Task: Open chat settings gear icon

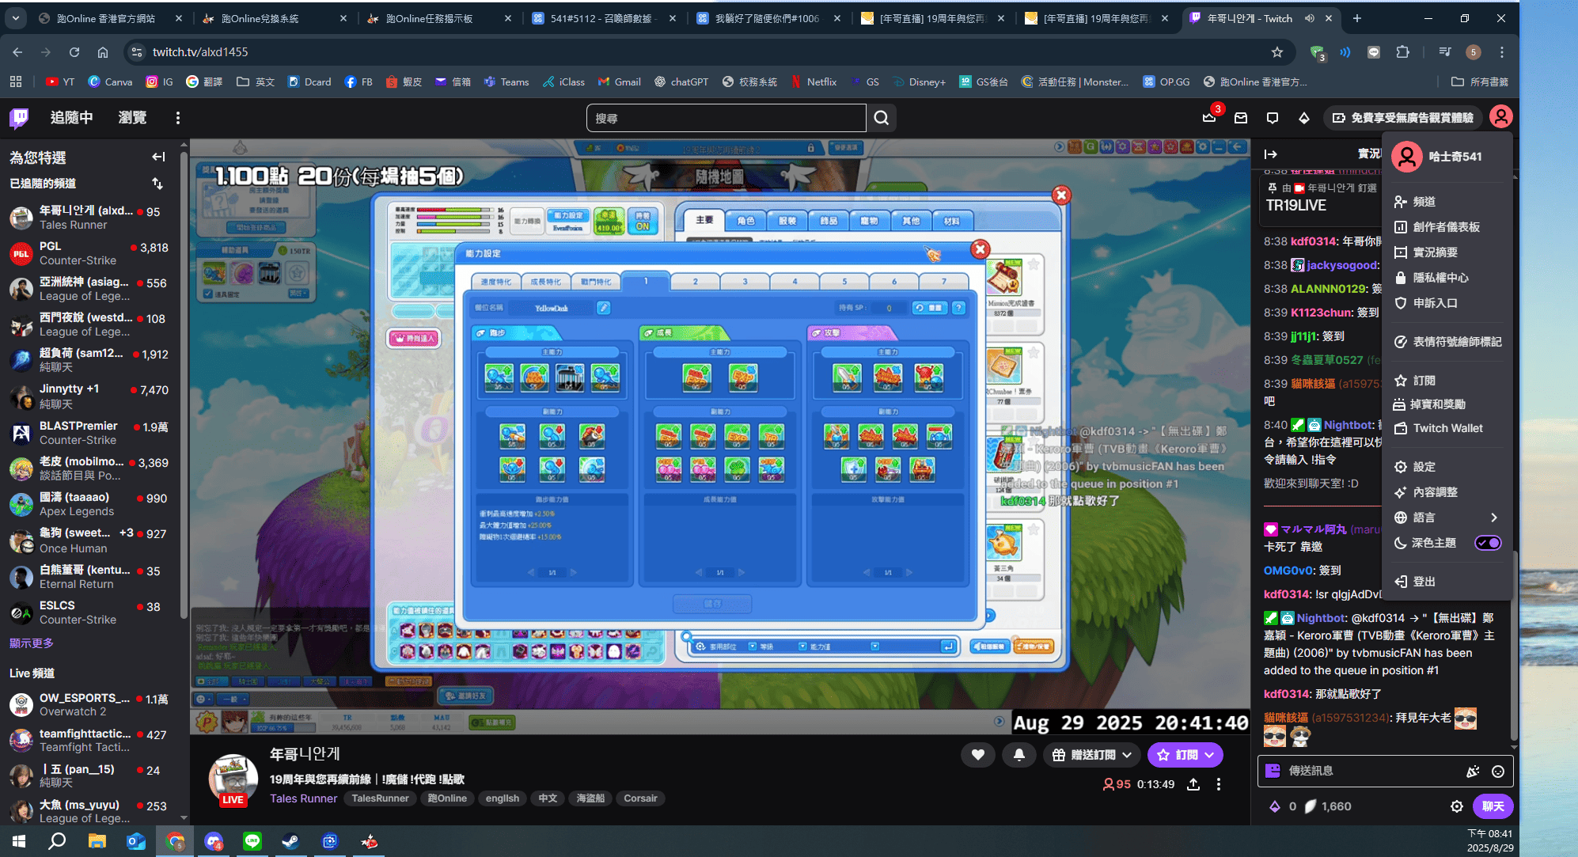Action: pyautogui.click(x=1457, y=806)
